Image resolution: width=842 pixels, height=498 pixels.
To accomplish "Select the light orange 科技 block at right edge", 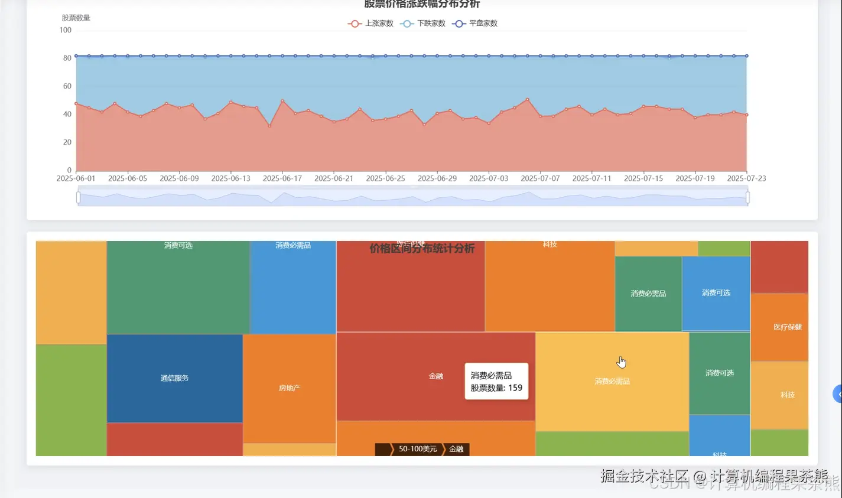I will tap(780, 395).
